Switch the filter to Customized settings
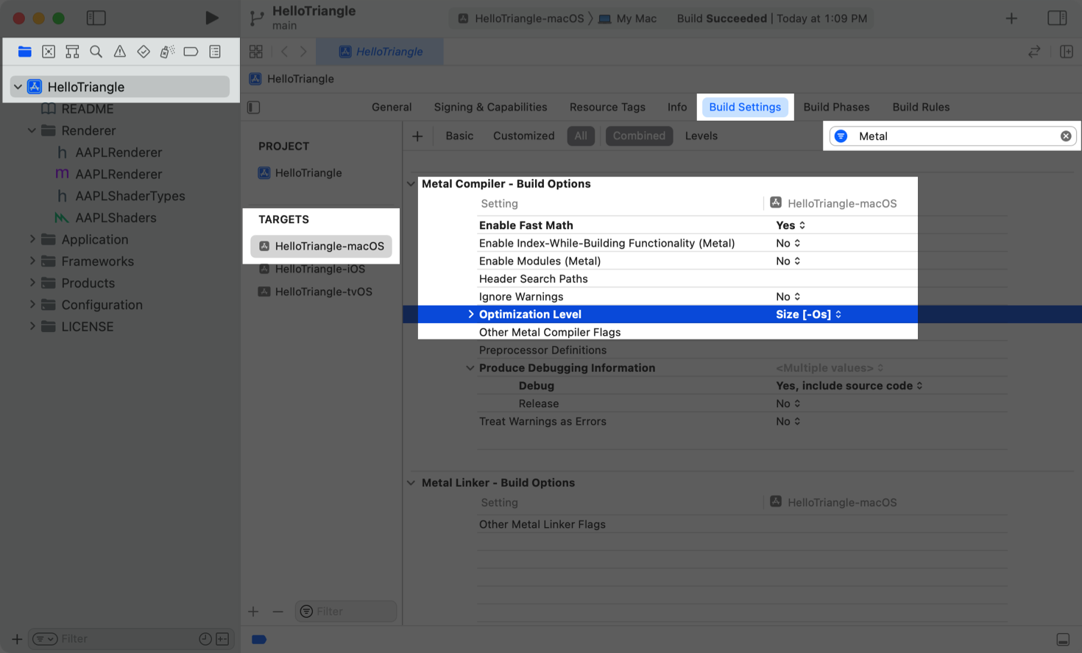 523,135
